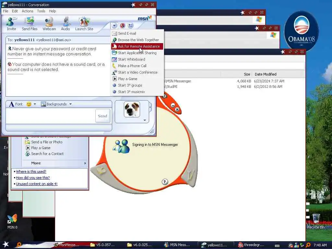
Task: Click the Obama '08 desktop logo
Action: coord(302,30)
